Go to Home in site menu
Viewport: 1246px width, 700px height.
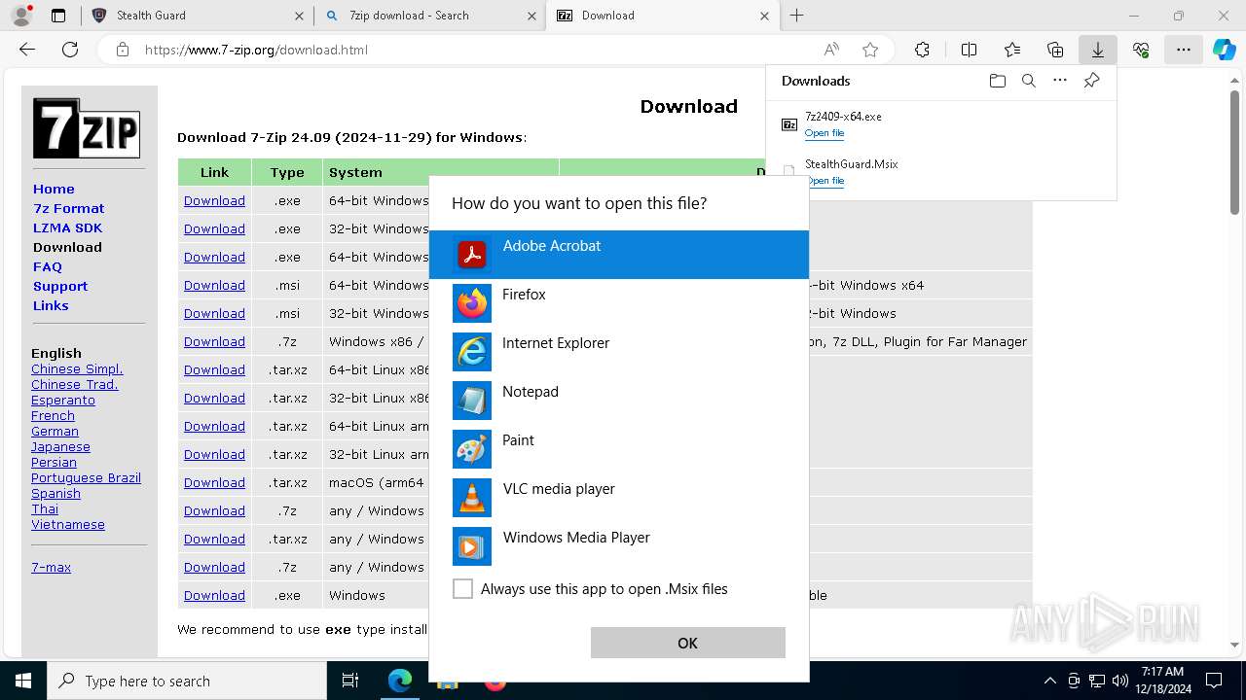click(54, 189)
